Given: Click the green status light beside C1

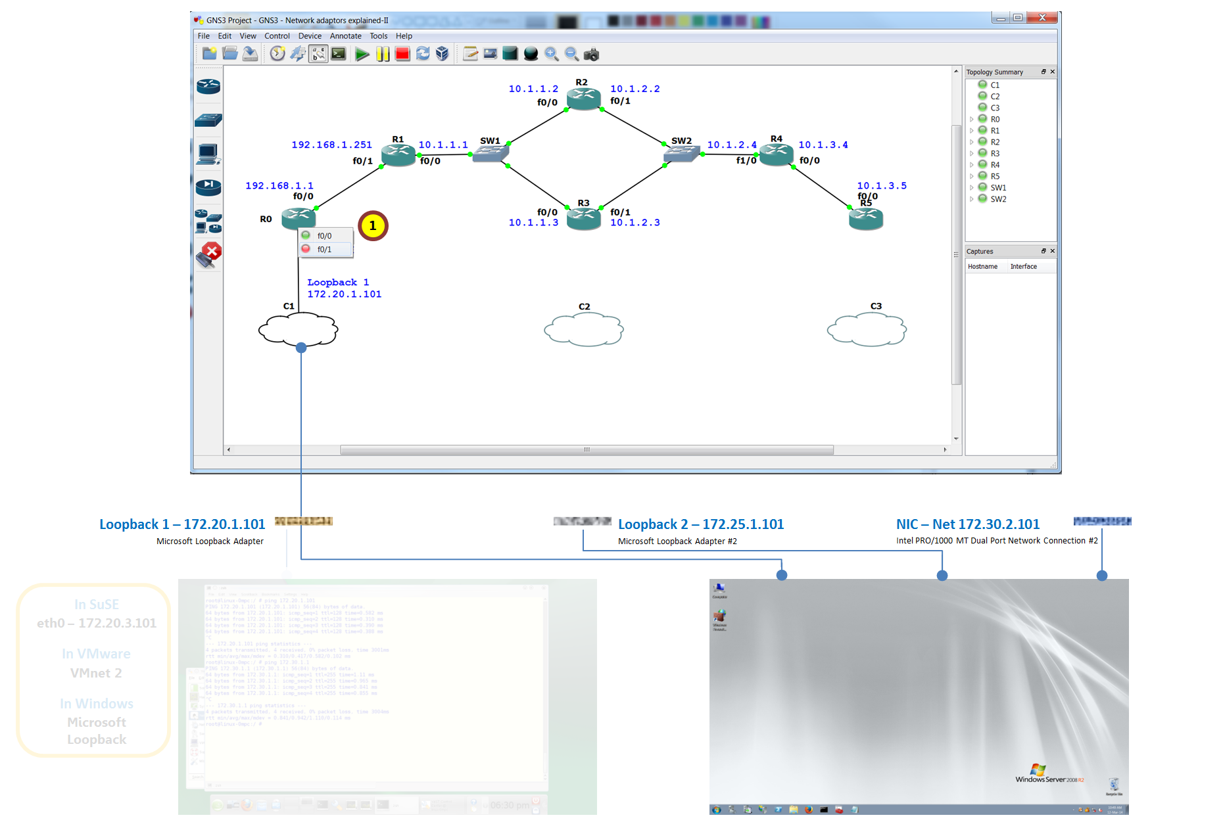Looking at the screenshot, I should (982, 84).
